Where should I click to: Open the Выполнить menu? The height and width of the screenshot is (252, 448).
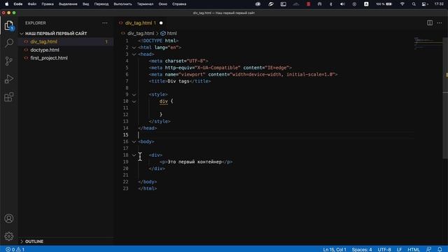pos(123,4)
